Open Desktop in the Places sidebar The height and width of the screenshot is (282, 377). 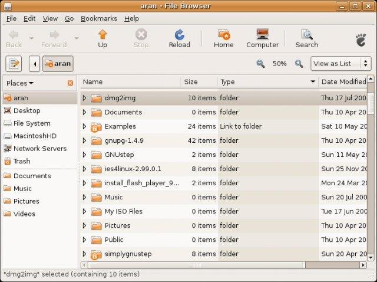tap(40, 110)
